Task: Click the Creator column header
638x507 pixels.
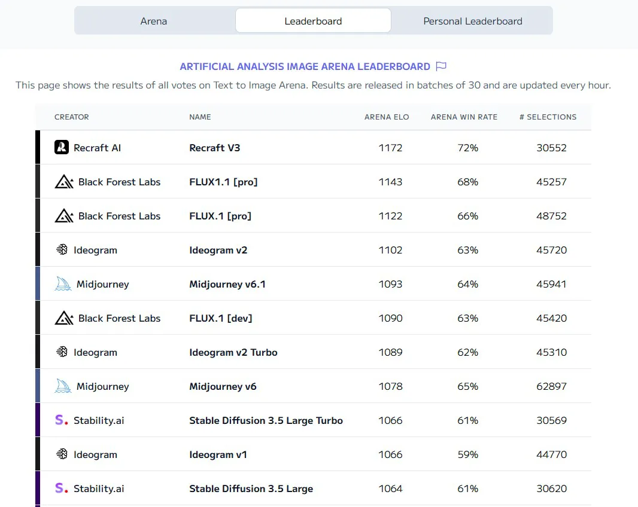Action: click(x=72, y=117)
